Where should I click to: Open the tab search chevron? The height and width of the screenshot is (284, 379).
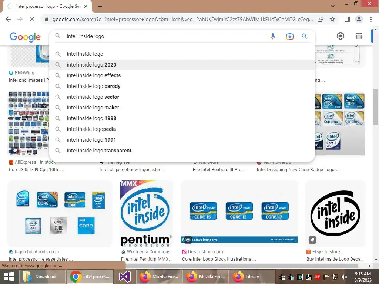pyautogui.click(x=333, y=6)
